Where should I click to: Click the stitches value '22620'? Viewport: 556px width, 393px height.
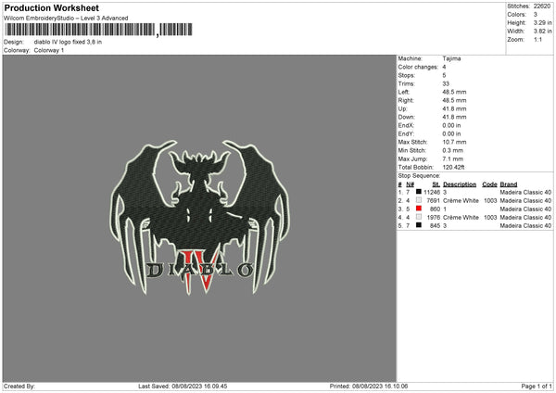[x=542, y=6]
